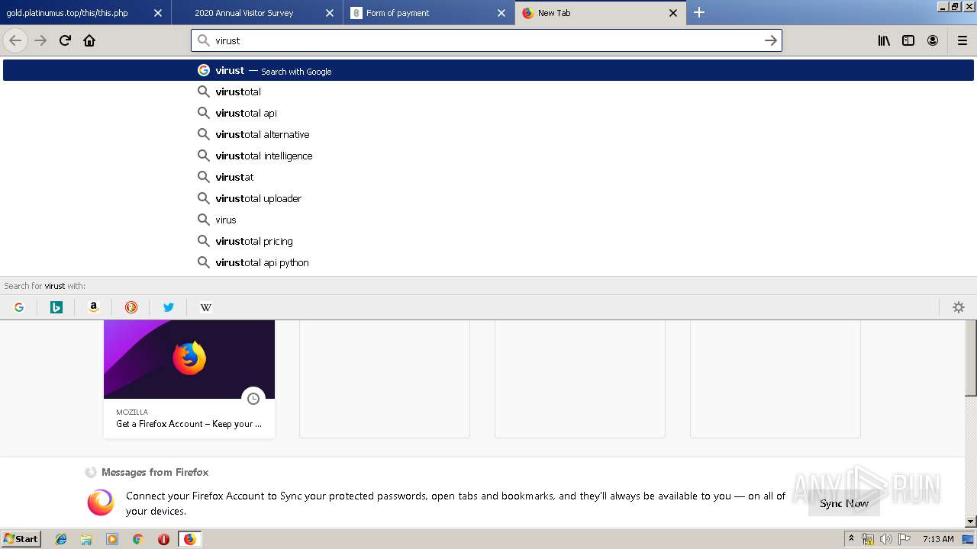Reload the current page
The height and width of the screenshot is (549, 977).
click(x=65, y=40)
